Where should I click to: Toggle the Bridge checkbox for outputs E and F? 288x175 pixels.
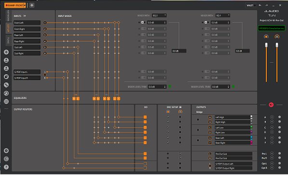(x=198, y=140)
